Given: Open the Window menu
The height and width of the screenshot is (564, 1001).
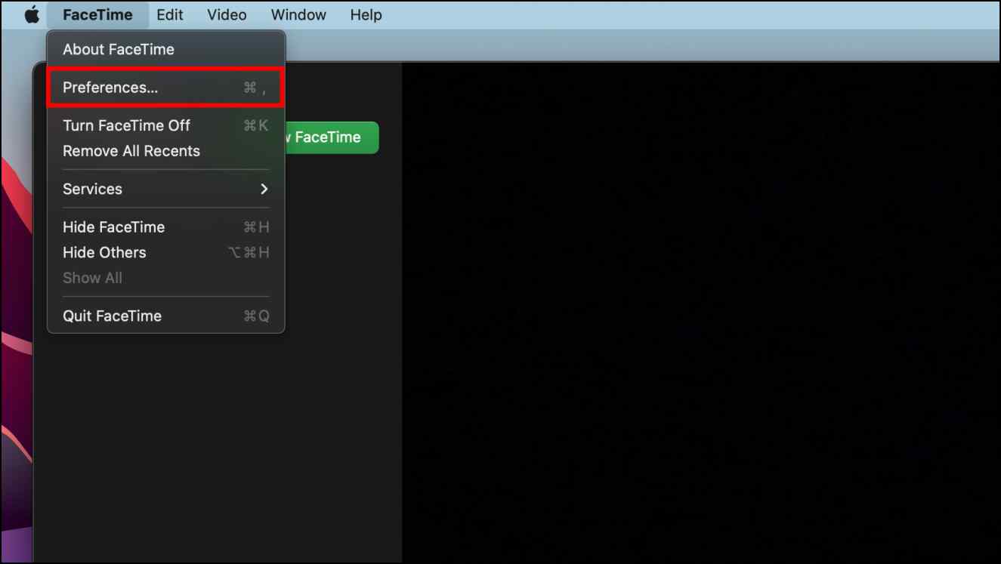Looking at the screenshot, I should [x=298, y=14].
